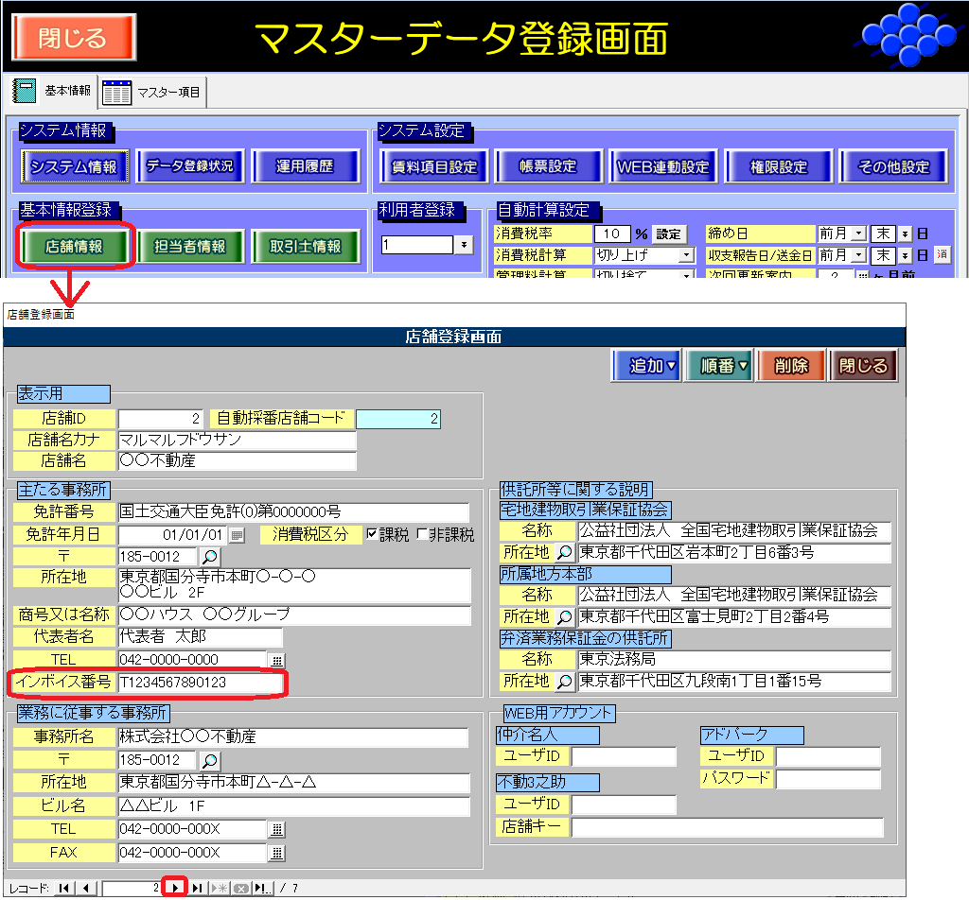Image resolution: width=969 pixels, height=900 pixels.
Task: Open the WEB連動設定 button
Action: [662, 166]
